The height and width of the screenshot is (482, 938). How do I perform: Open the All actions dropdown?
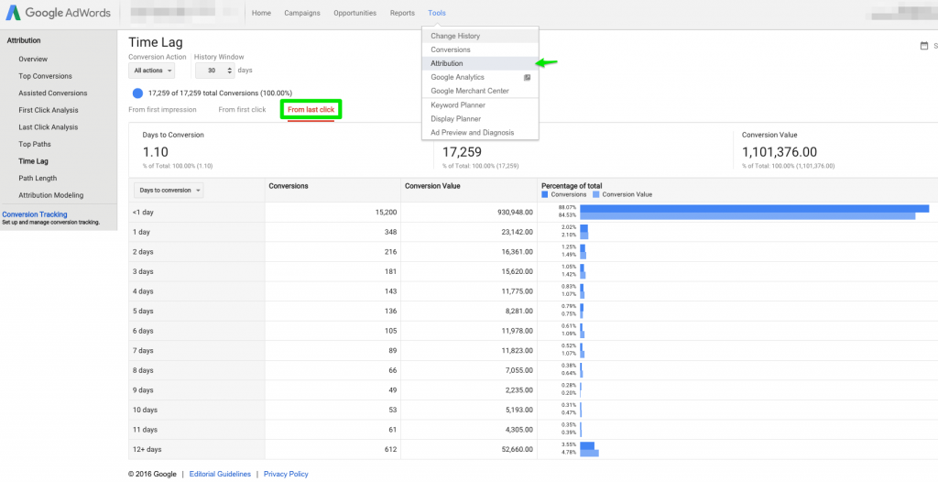click(x=152, y=71)
